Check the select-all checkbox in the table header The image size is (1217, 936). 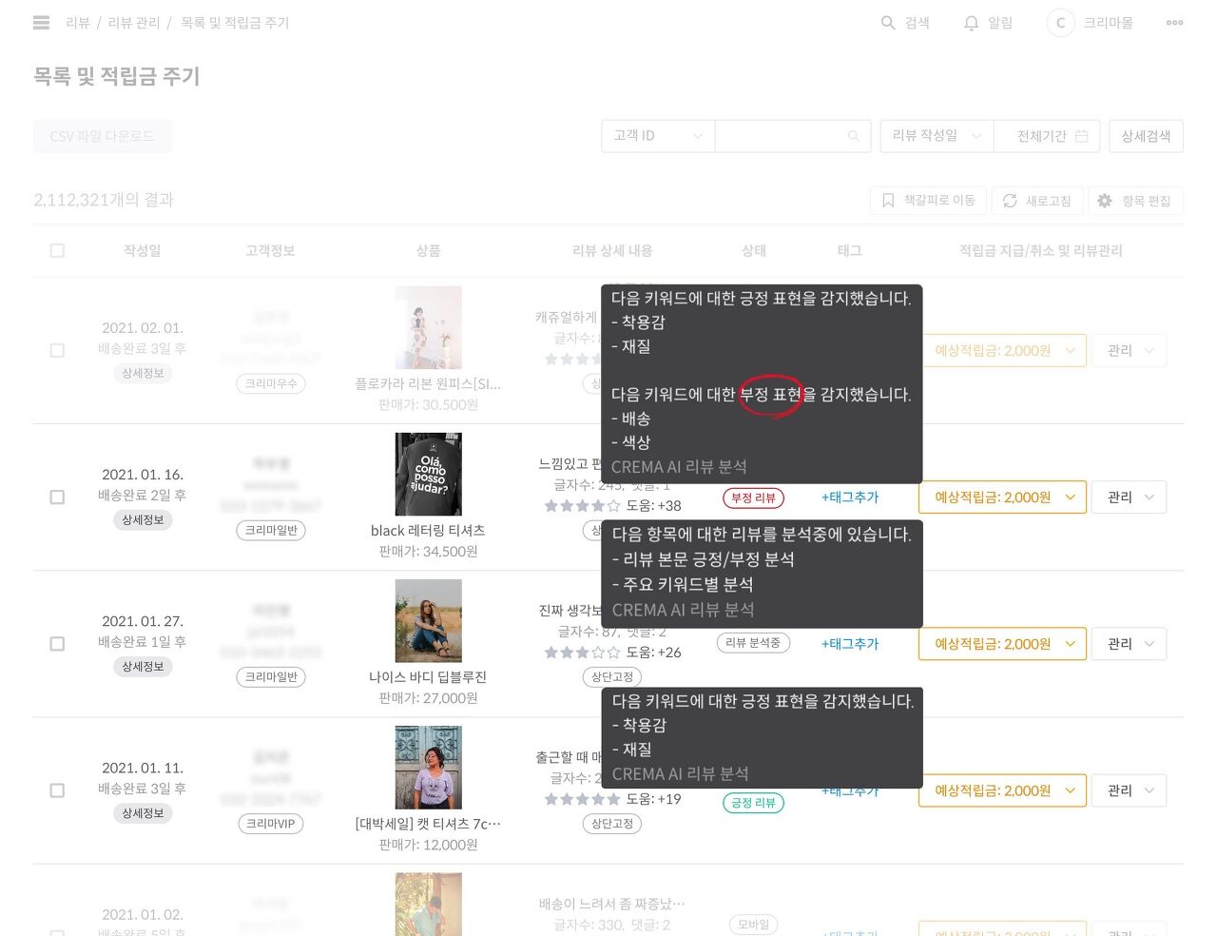click(57, 250)
